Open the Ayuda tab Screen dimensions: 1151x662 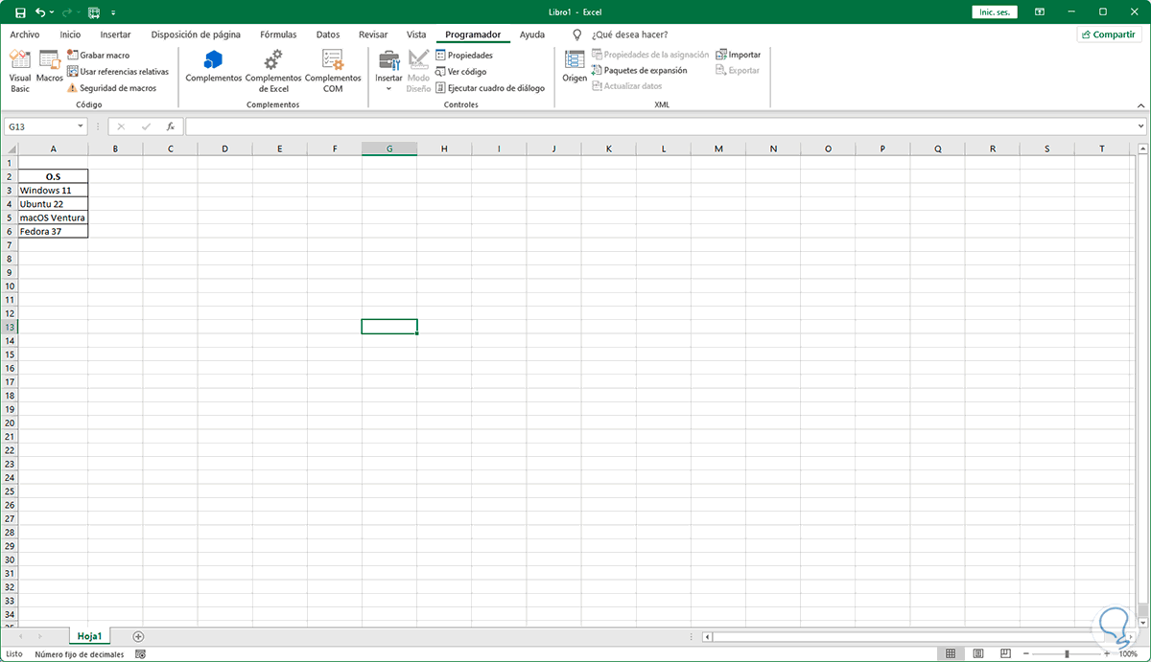tap(532, 34)
